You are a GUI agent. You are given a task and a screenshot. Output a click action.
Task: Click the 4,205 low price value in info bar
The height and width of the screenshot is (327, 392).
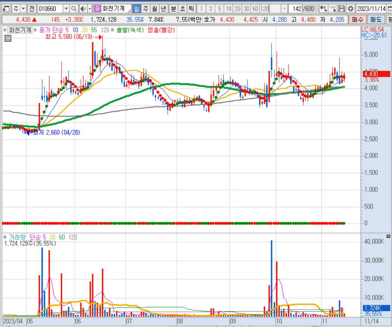337,20
